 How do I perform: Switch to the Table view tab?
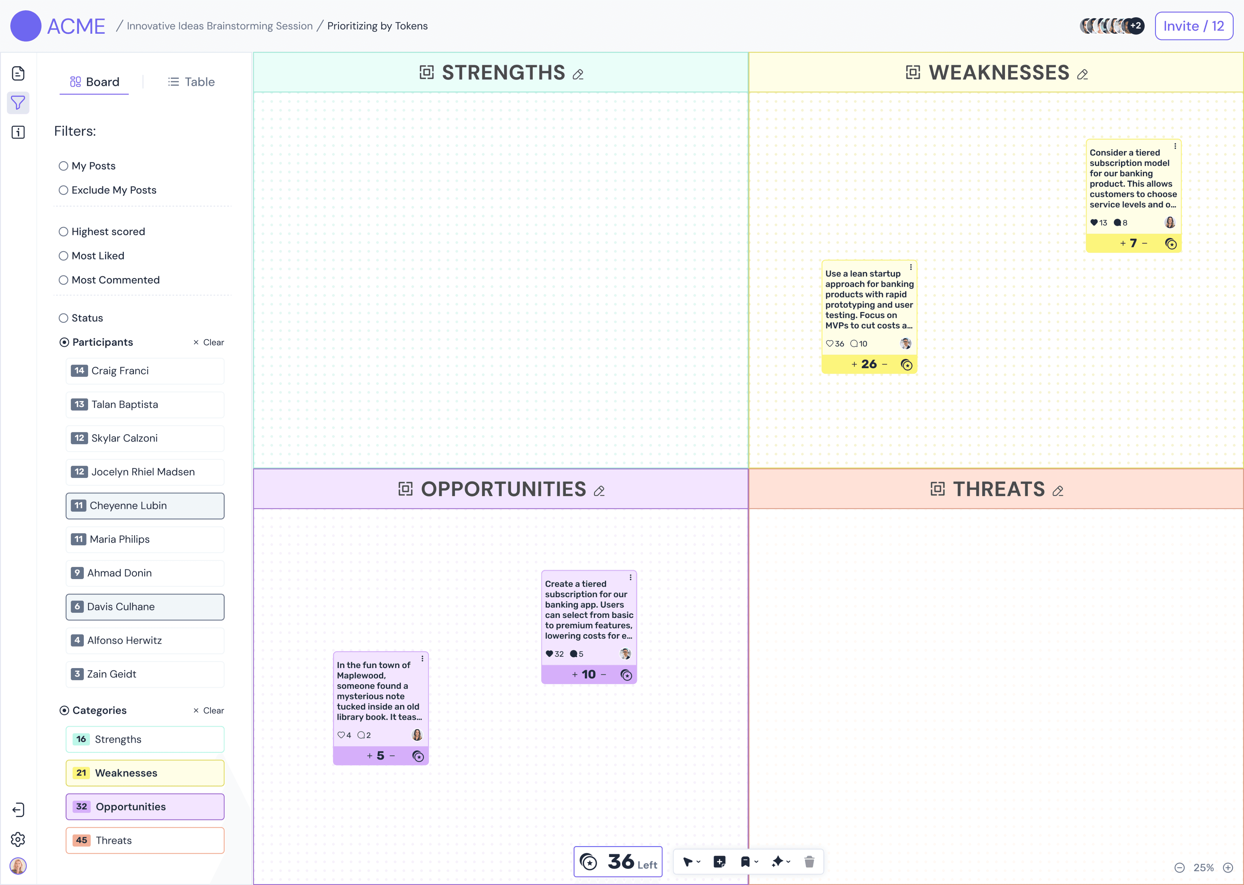pyautogui.click(x=191, y=82)
